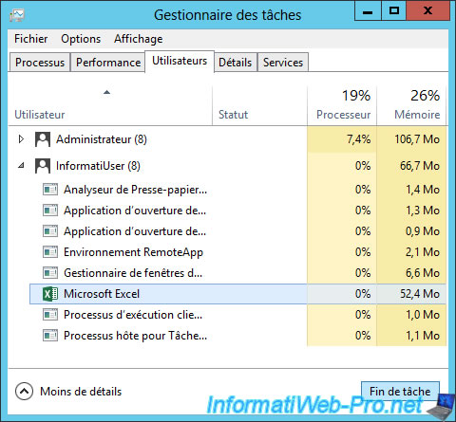
Task: Click the Processus hôte pour Tâche icon
Action: tap(50, 336)
